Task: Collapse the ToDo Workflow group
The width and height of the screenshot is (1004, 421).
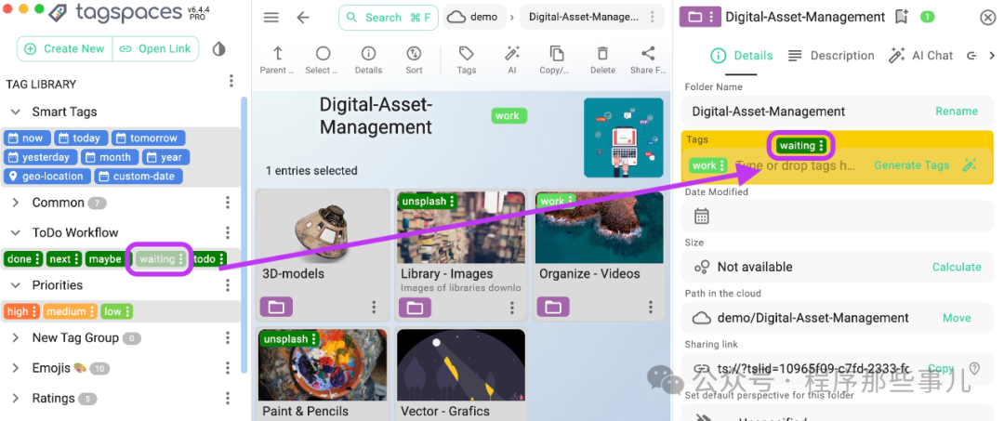Action: (x=16, y=232)
